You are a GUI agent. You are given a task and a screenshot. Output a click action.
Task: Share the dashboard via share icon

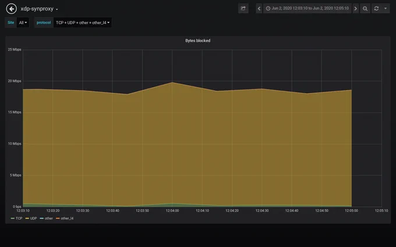[243, 8]
